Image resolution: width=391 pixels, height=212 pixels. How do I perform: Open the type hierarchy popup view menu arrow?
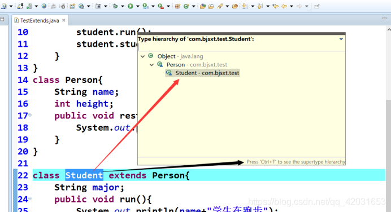point(341,39)
